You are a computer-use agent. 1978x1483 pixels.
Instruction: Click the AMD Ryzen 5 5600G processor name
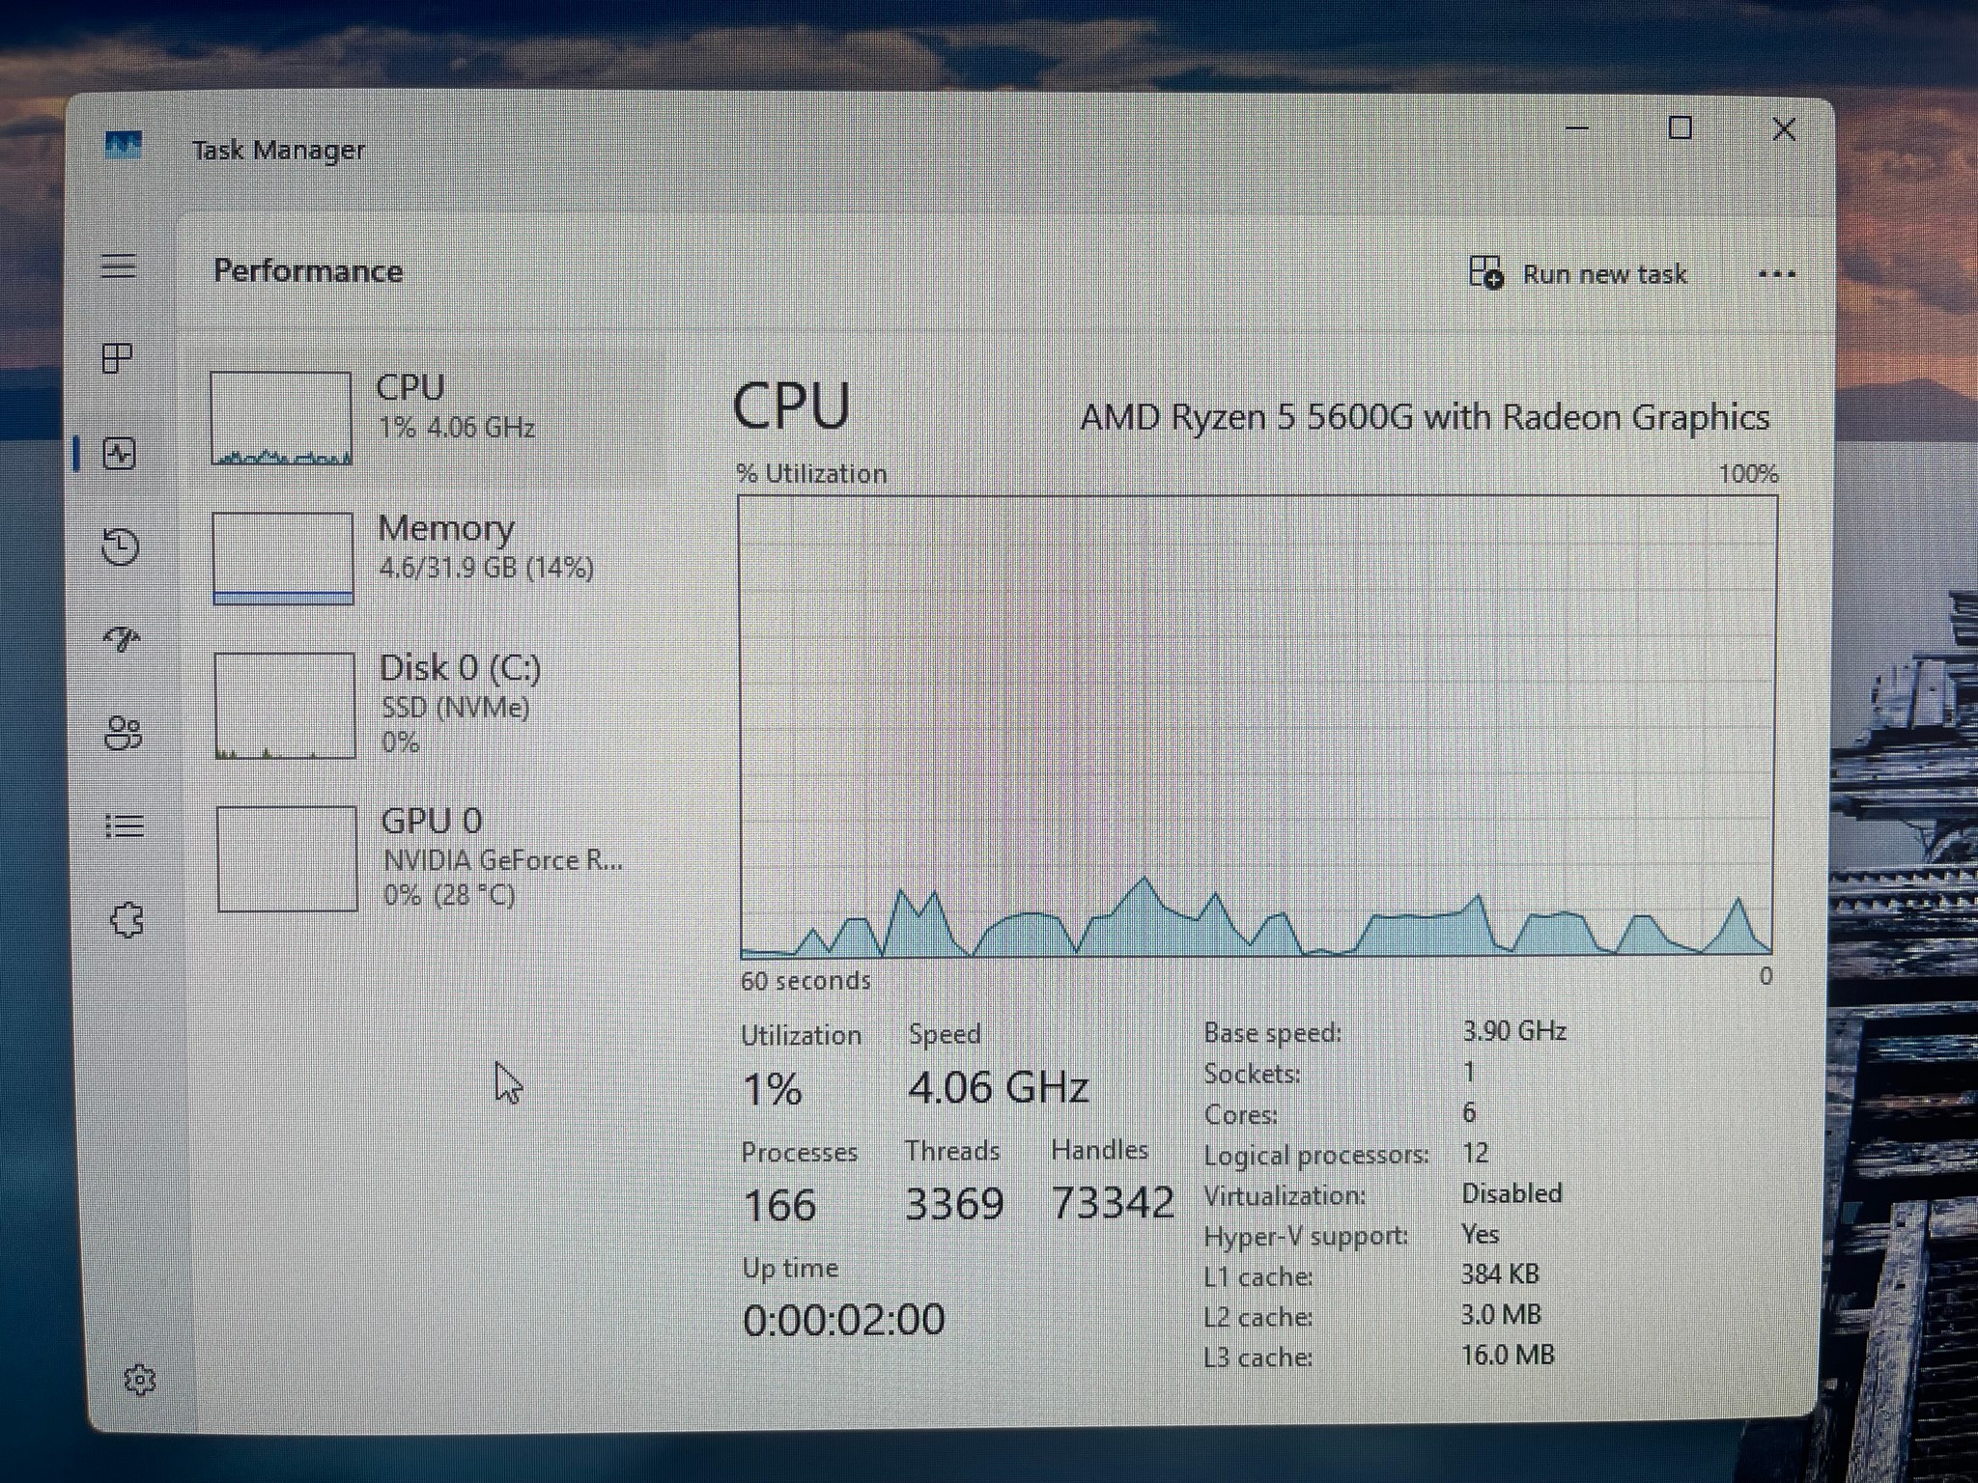click(1425, 418)
